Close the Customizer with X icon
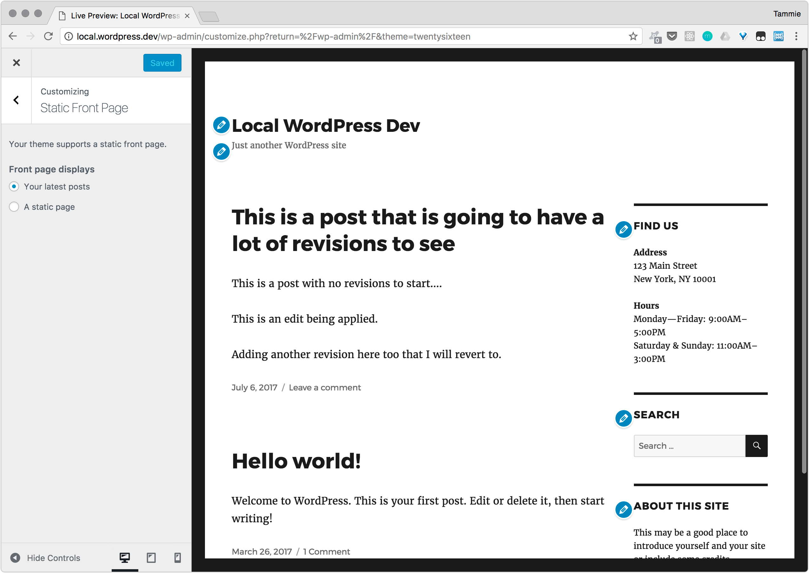The width and height of the screenshot is (809, 573). (x=16, y=63)
